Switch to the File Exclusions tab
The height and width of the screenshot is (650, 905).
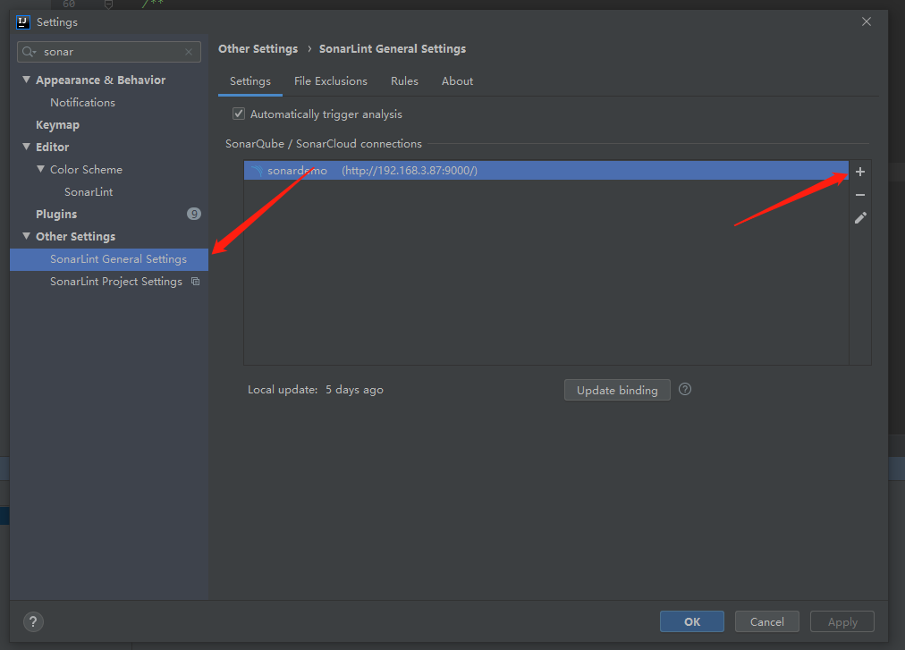[331, 81]
